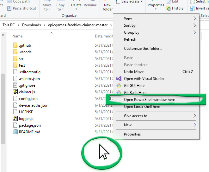Click the Open with Visual Studio icon

click(x=119, y=79)
